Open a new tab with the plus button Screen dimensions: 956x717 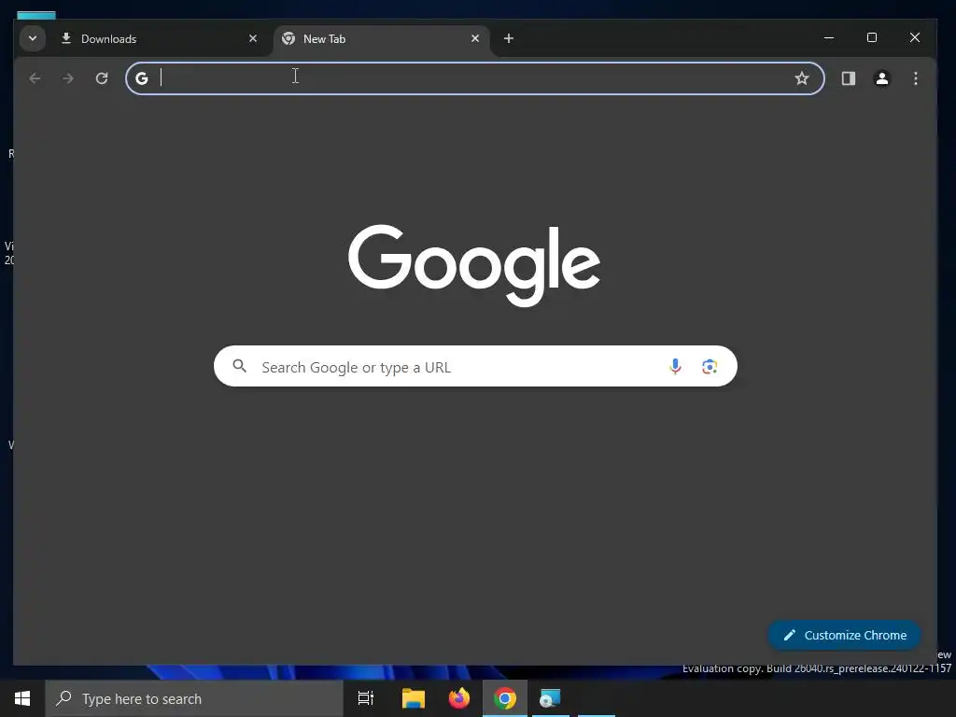click(509, 38)
